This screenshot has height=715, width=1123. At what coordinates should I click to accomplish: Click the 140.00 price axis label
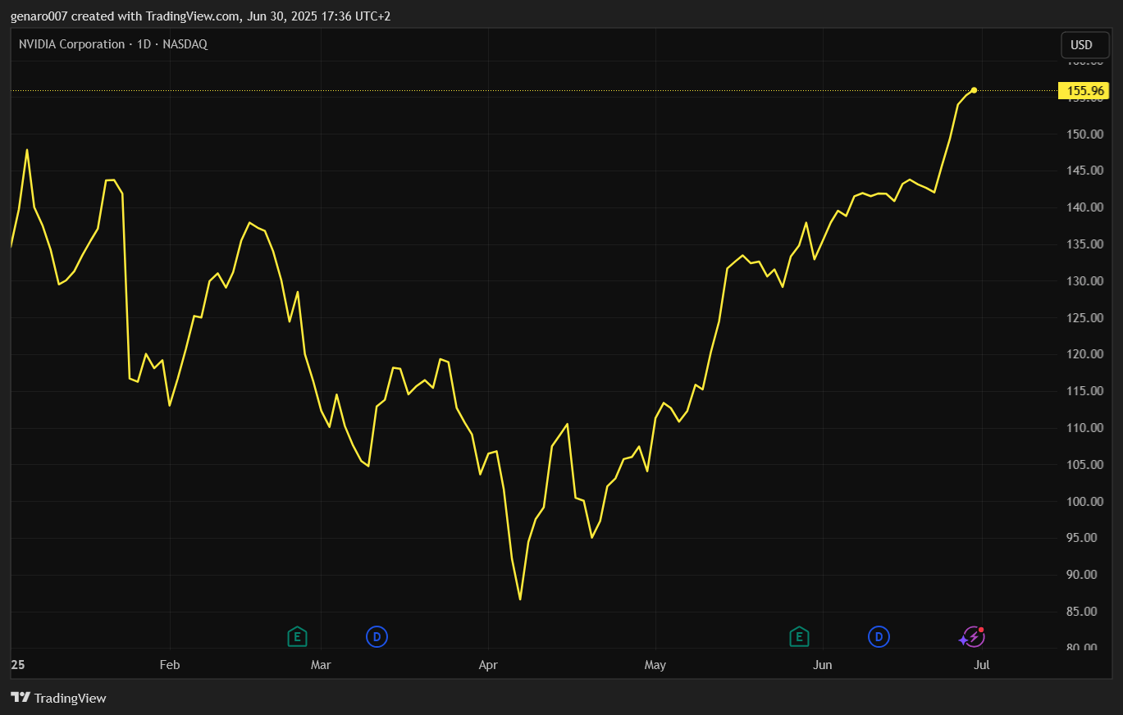(1086, 207)
